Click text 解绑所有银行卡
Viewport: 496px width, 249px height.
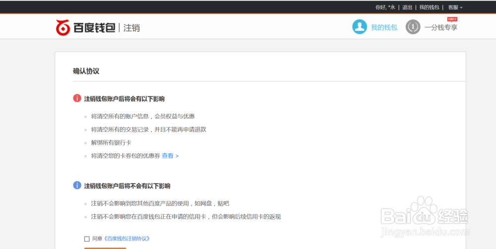coord(111,143)
